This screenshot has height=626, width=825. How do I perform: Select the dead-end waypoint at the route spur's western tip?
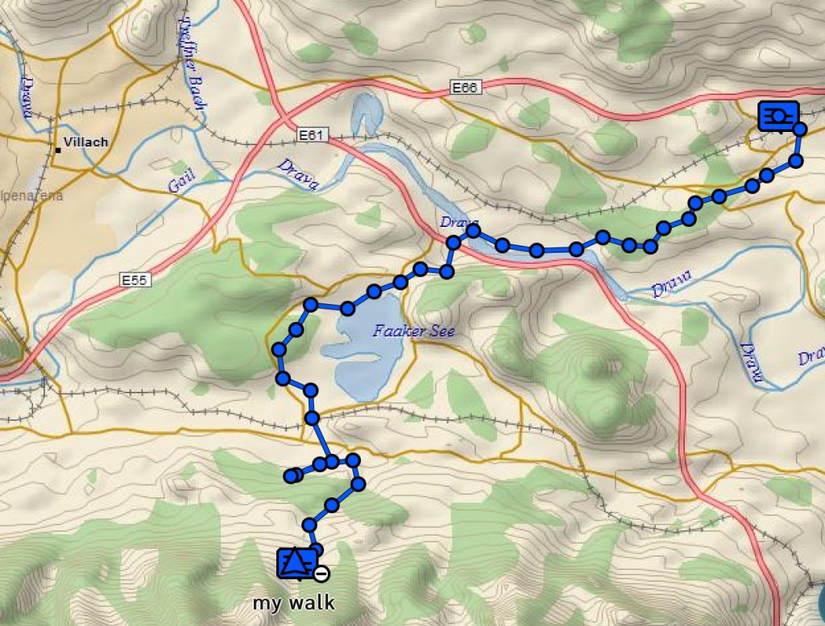[290, 476]
